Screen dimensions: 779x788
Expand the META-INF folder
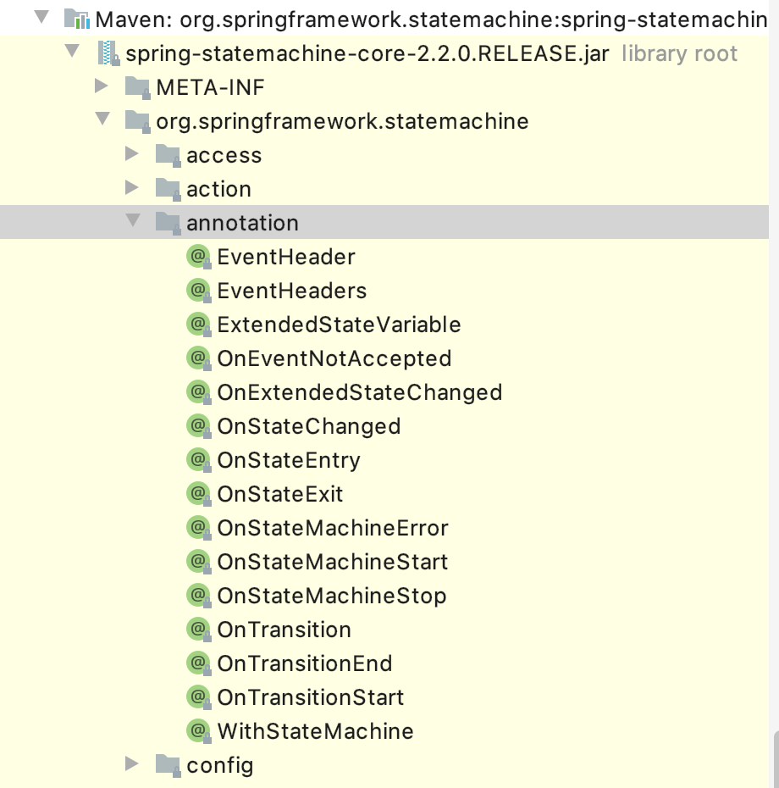pos(102,86)
